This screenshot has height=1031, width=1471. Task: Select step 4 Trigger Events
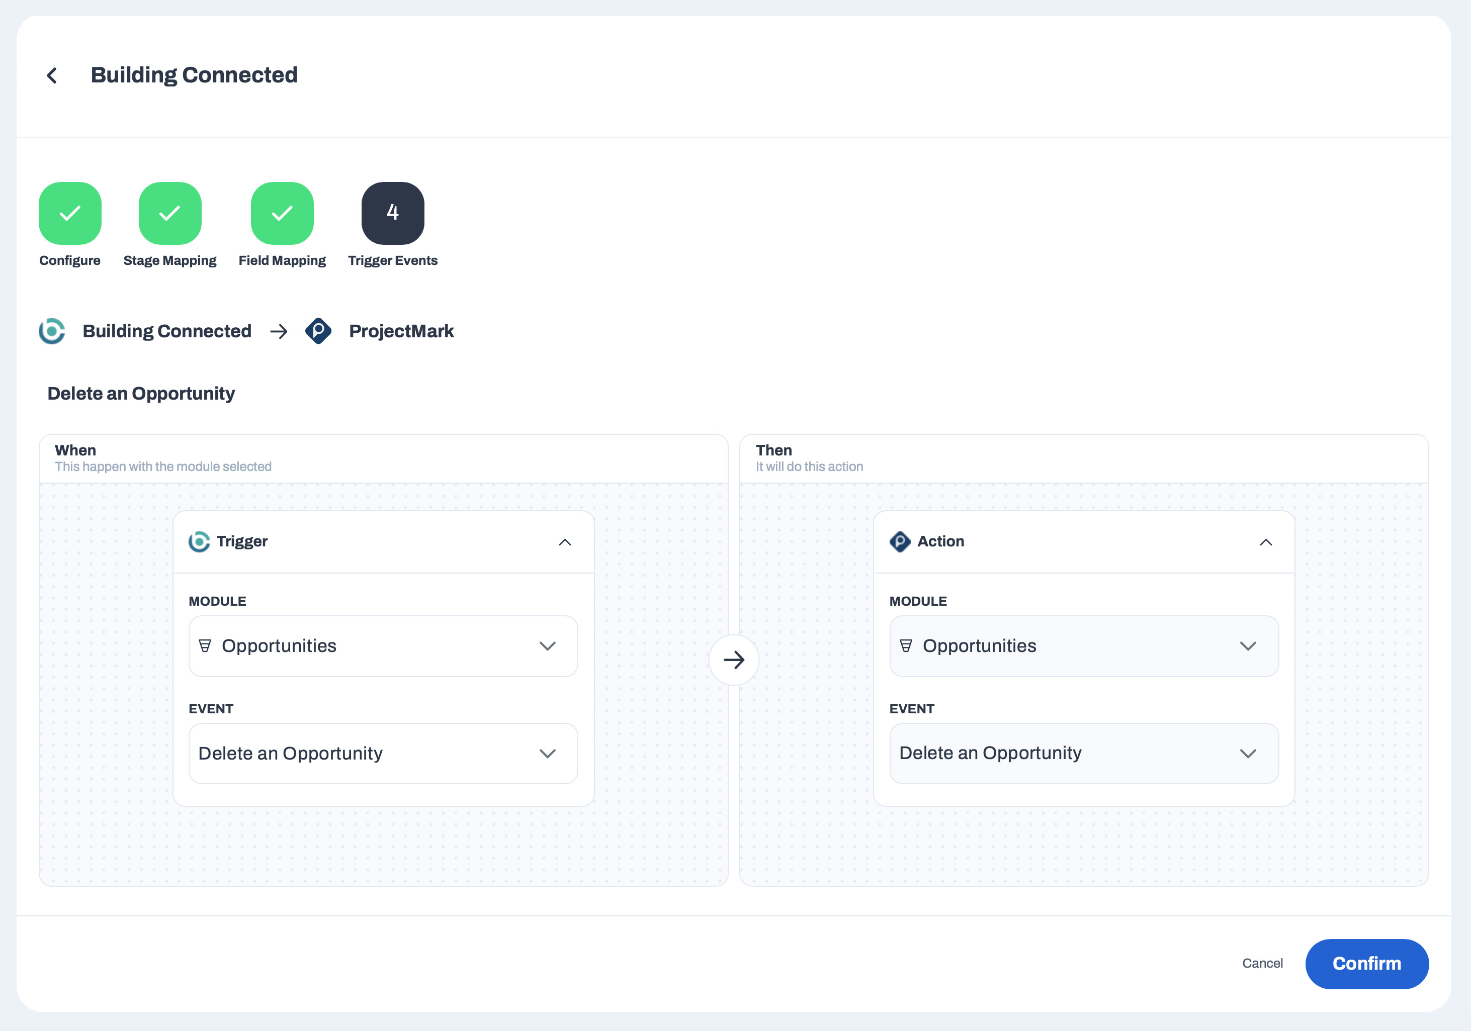click(393, 213)
